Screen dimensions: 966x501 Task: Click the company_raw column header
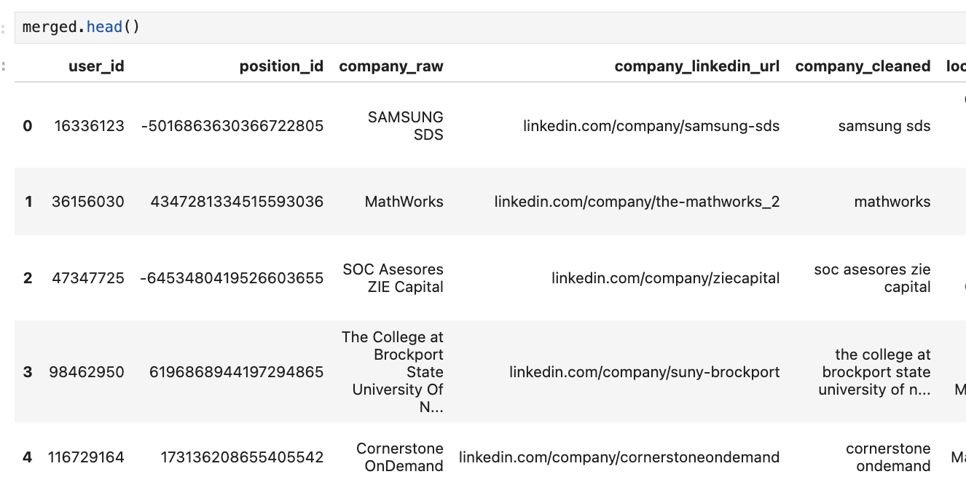click(391, 66)
